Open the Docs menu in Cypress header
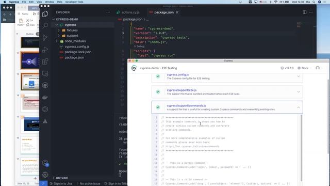Screen dimensions: 330x186 coord(305,68)
